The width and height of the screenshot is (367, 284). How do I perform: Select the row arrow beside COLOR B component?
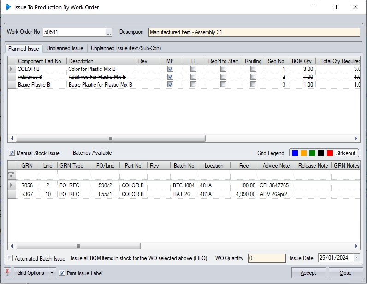(12, 69)
